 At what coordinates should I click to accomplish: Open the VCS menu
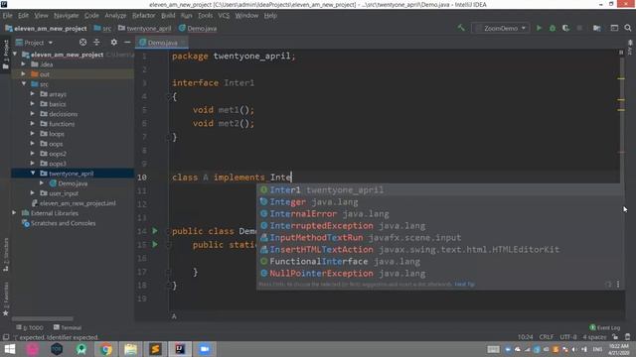224,16
